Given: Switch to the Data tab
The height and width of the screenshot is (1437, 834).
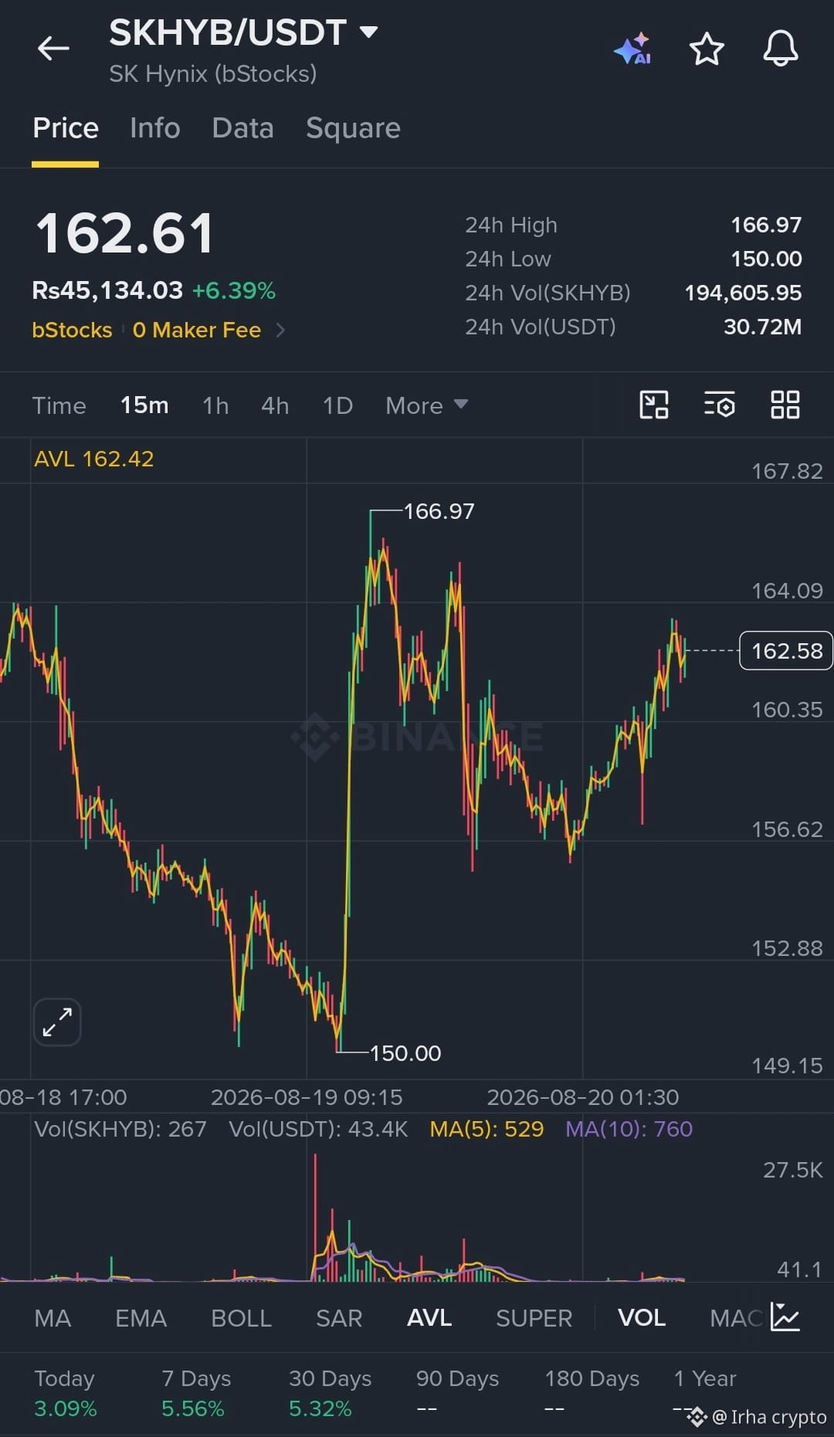Looking at the screenshot, I should [242, 128].
